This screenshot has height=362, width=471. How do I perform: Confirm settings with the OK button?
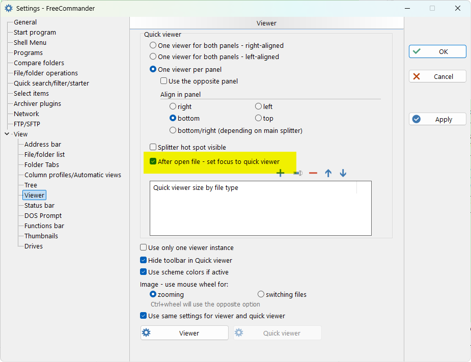pos(437,51)
